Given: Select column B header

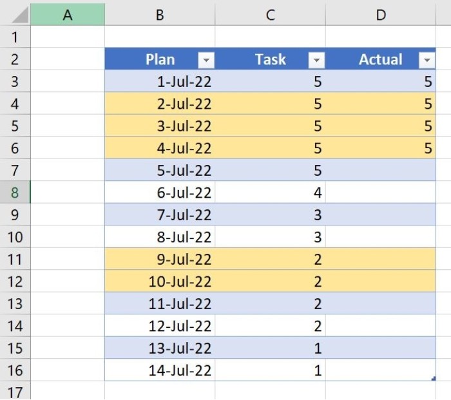Looking at the screenshot, I should pyautogui.click(x=160, y=14).
